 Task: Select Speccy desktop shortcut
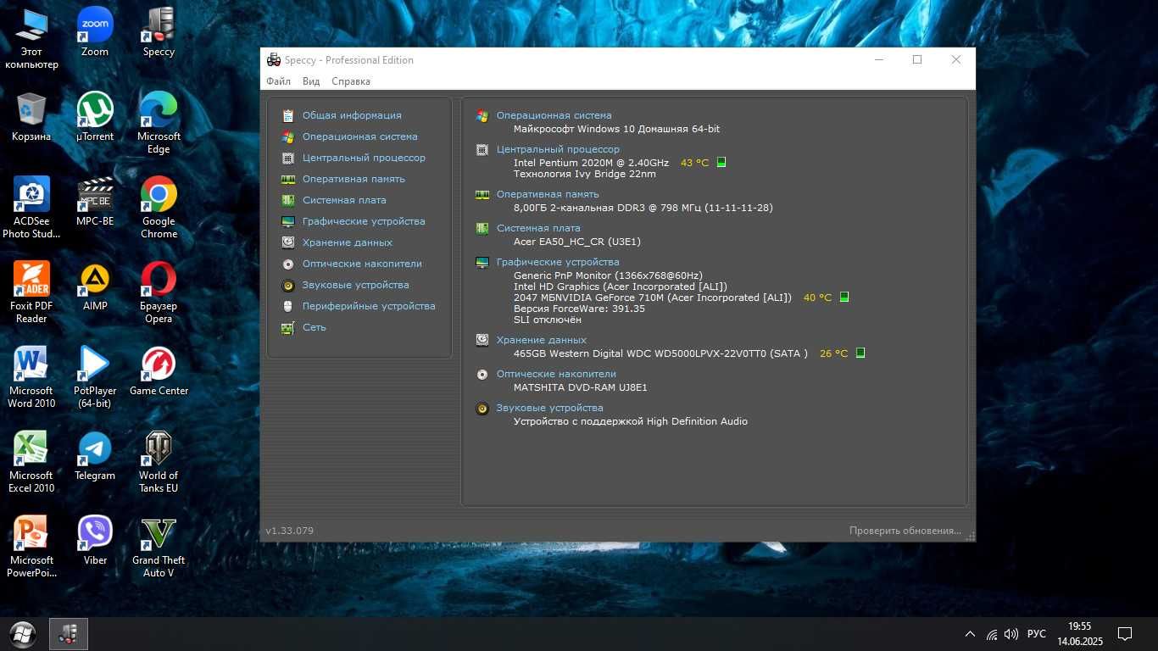pyautogui.click(x=159, y=32)
